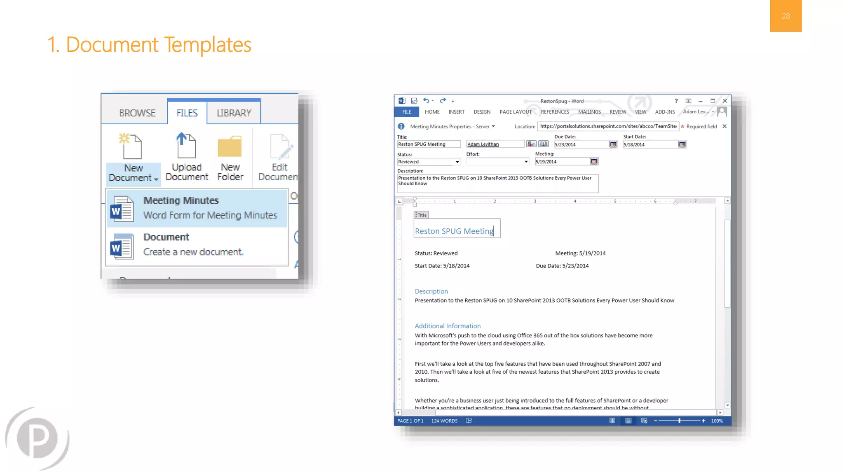Viewport: 844px width, 474px height.
Task: Open the ADD-INS ribbon tab
Action: (665, 112)
